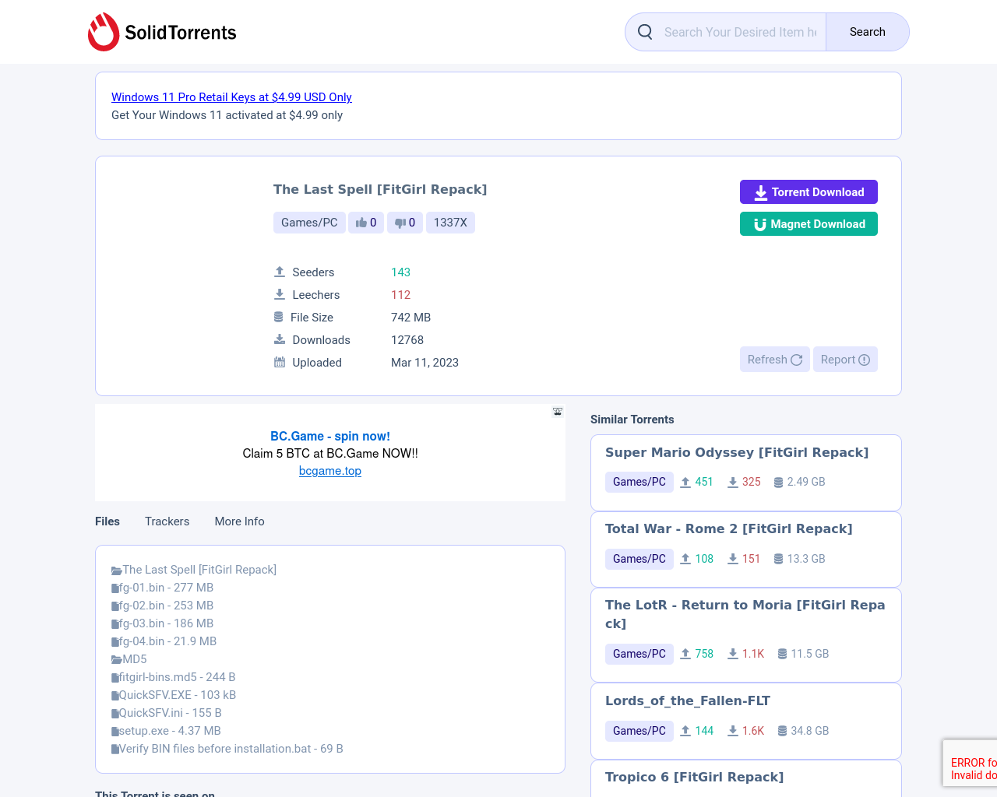Click The Last Spell folder icon in file list
The image size is (997, 797).
(117, 571)
